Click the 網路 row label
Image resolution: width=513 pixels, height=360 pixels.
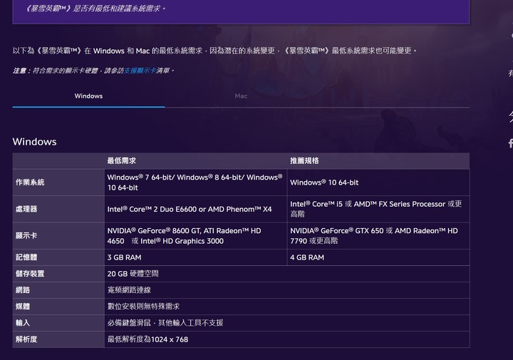click(58, 290)
